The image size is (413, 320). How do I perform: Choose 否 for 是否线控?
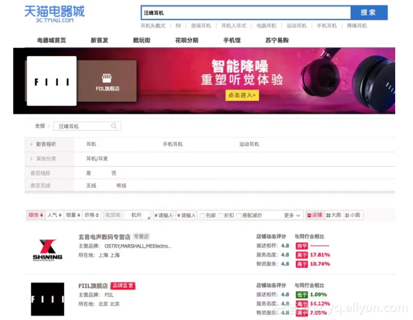pos(114,173)
